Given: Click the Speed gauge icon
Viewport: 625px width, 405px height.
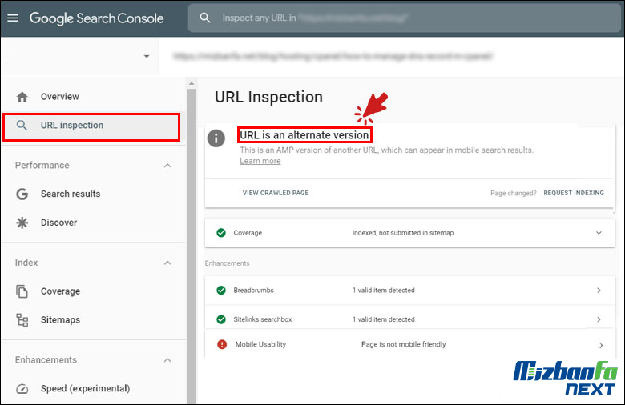Looking at the screenshot, I should [x=22, y=389].
